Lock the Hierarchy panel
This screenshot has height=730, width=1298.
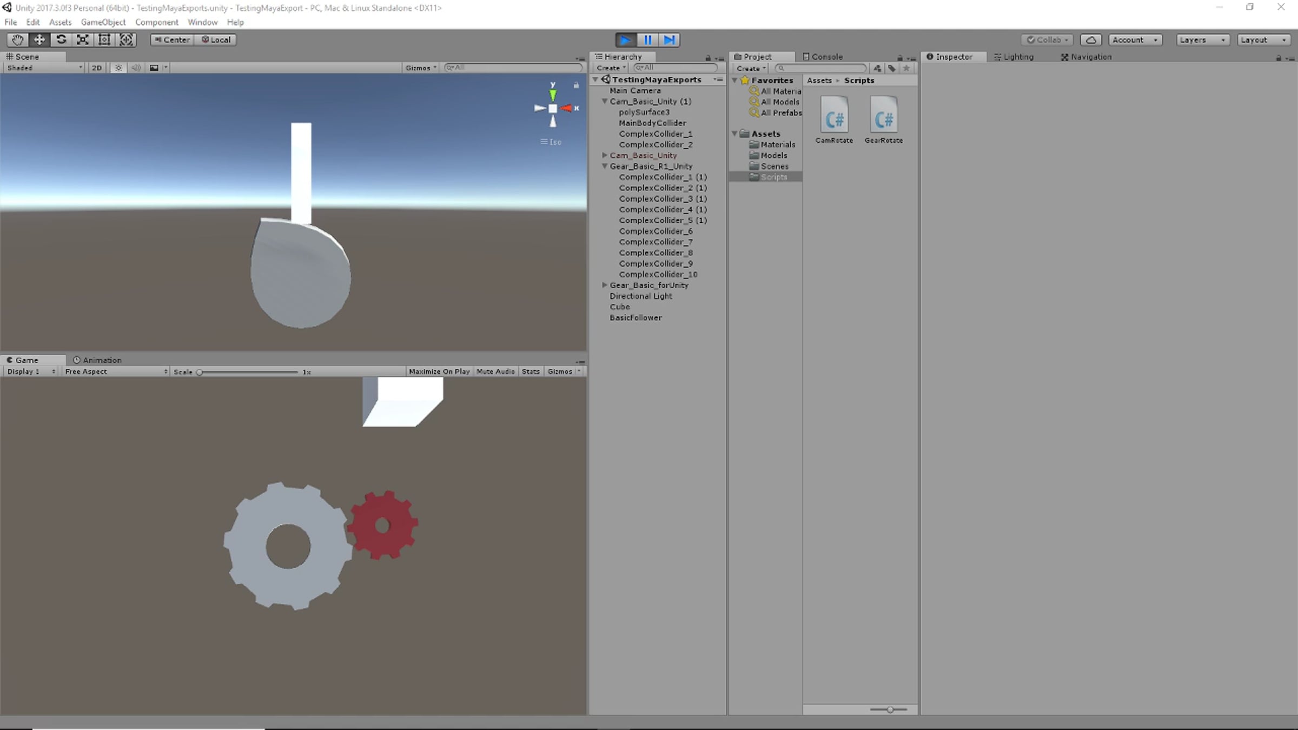tap(708, 57)
